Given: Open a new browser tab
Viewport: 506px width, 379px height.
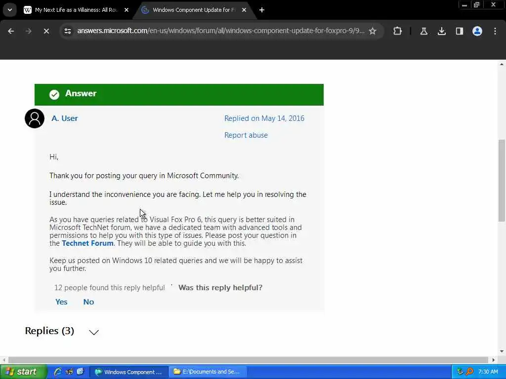Looking at the screenshot, I should pos(262,10).
